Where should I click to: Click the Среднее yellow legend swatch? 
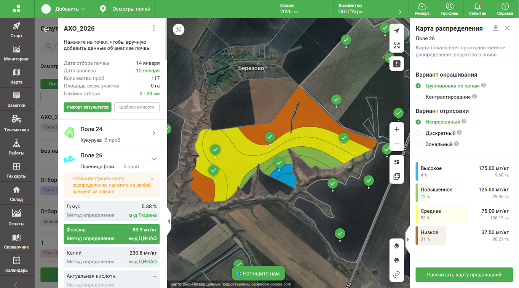coord(417,215)
